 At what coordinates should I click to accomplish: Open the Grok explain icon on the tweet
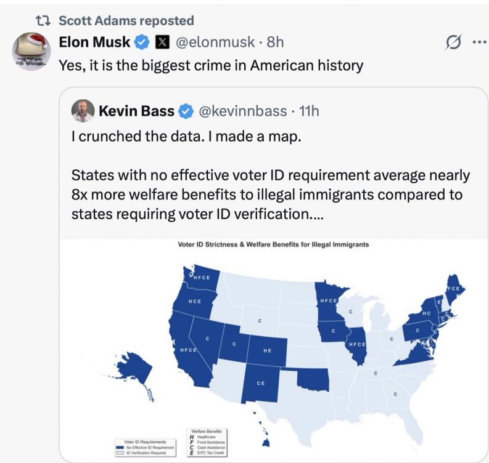[x=452, y=43]
